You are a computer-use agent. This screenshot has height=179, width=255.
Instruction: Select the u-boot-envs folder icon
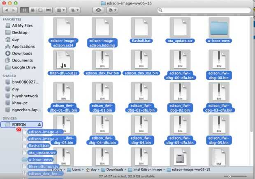tap(219, 27)
